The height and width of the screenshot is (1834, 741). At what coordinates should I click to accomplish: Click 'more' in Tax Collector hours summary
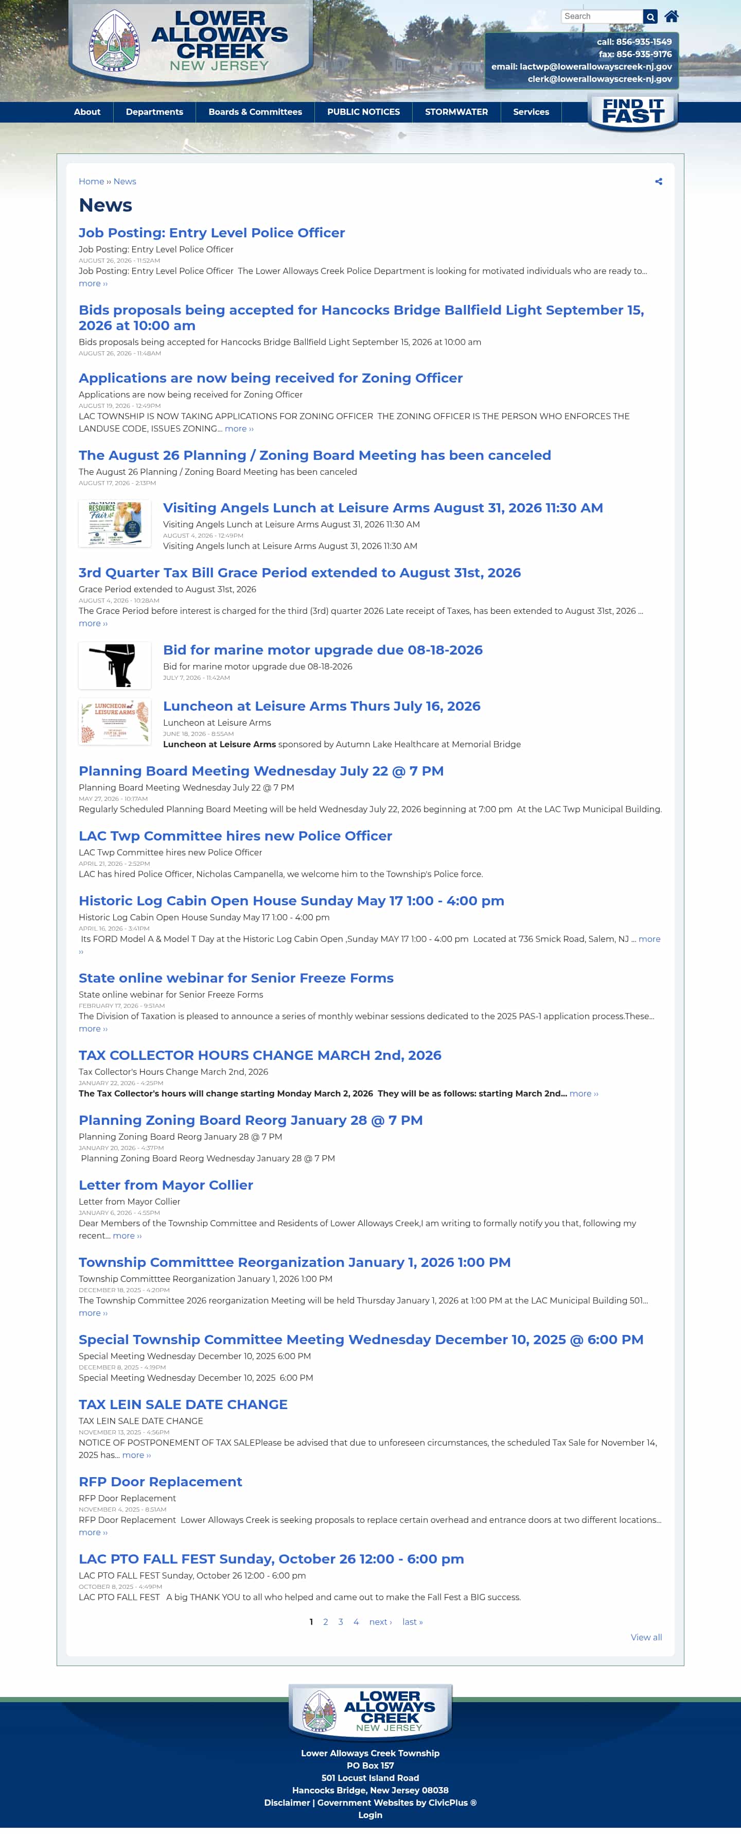584,1093
